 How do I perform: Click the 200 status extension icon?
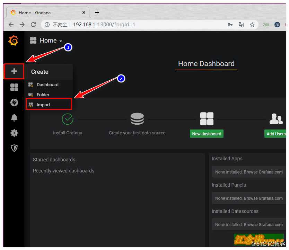pyautogui.click(x=266, y=25)
